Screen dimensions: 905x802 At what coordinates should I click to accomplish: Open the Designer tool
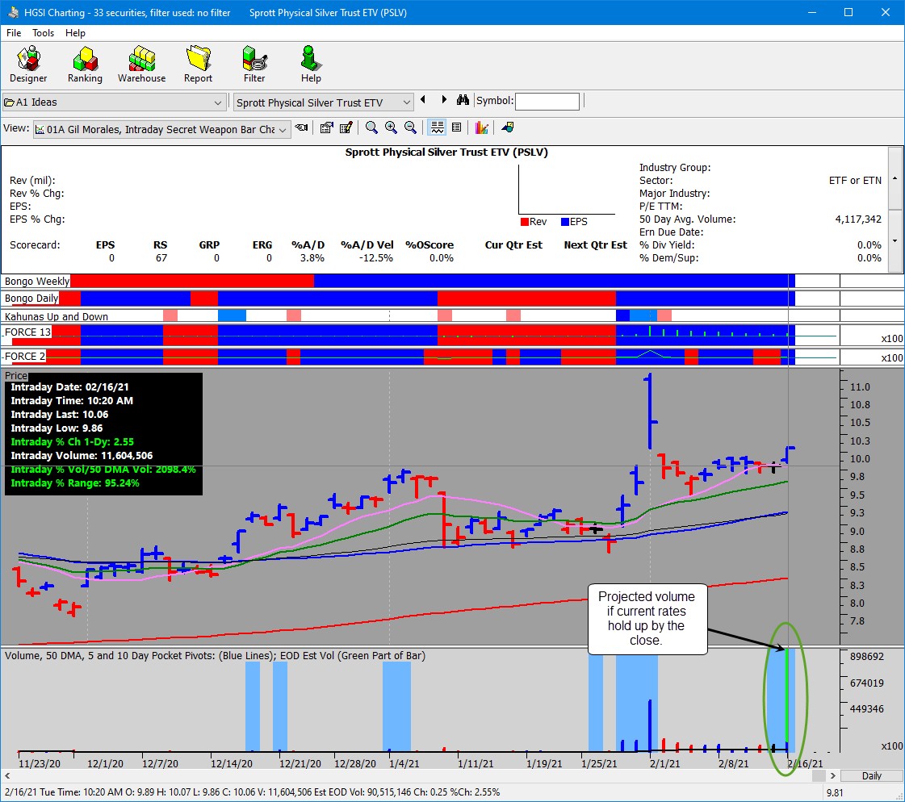pyautogui.click(x=28, y=65)
